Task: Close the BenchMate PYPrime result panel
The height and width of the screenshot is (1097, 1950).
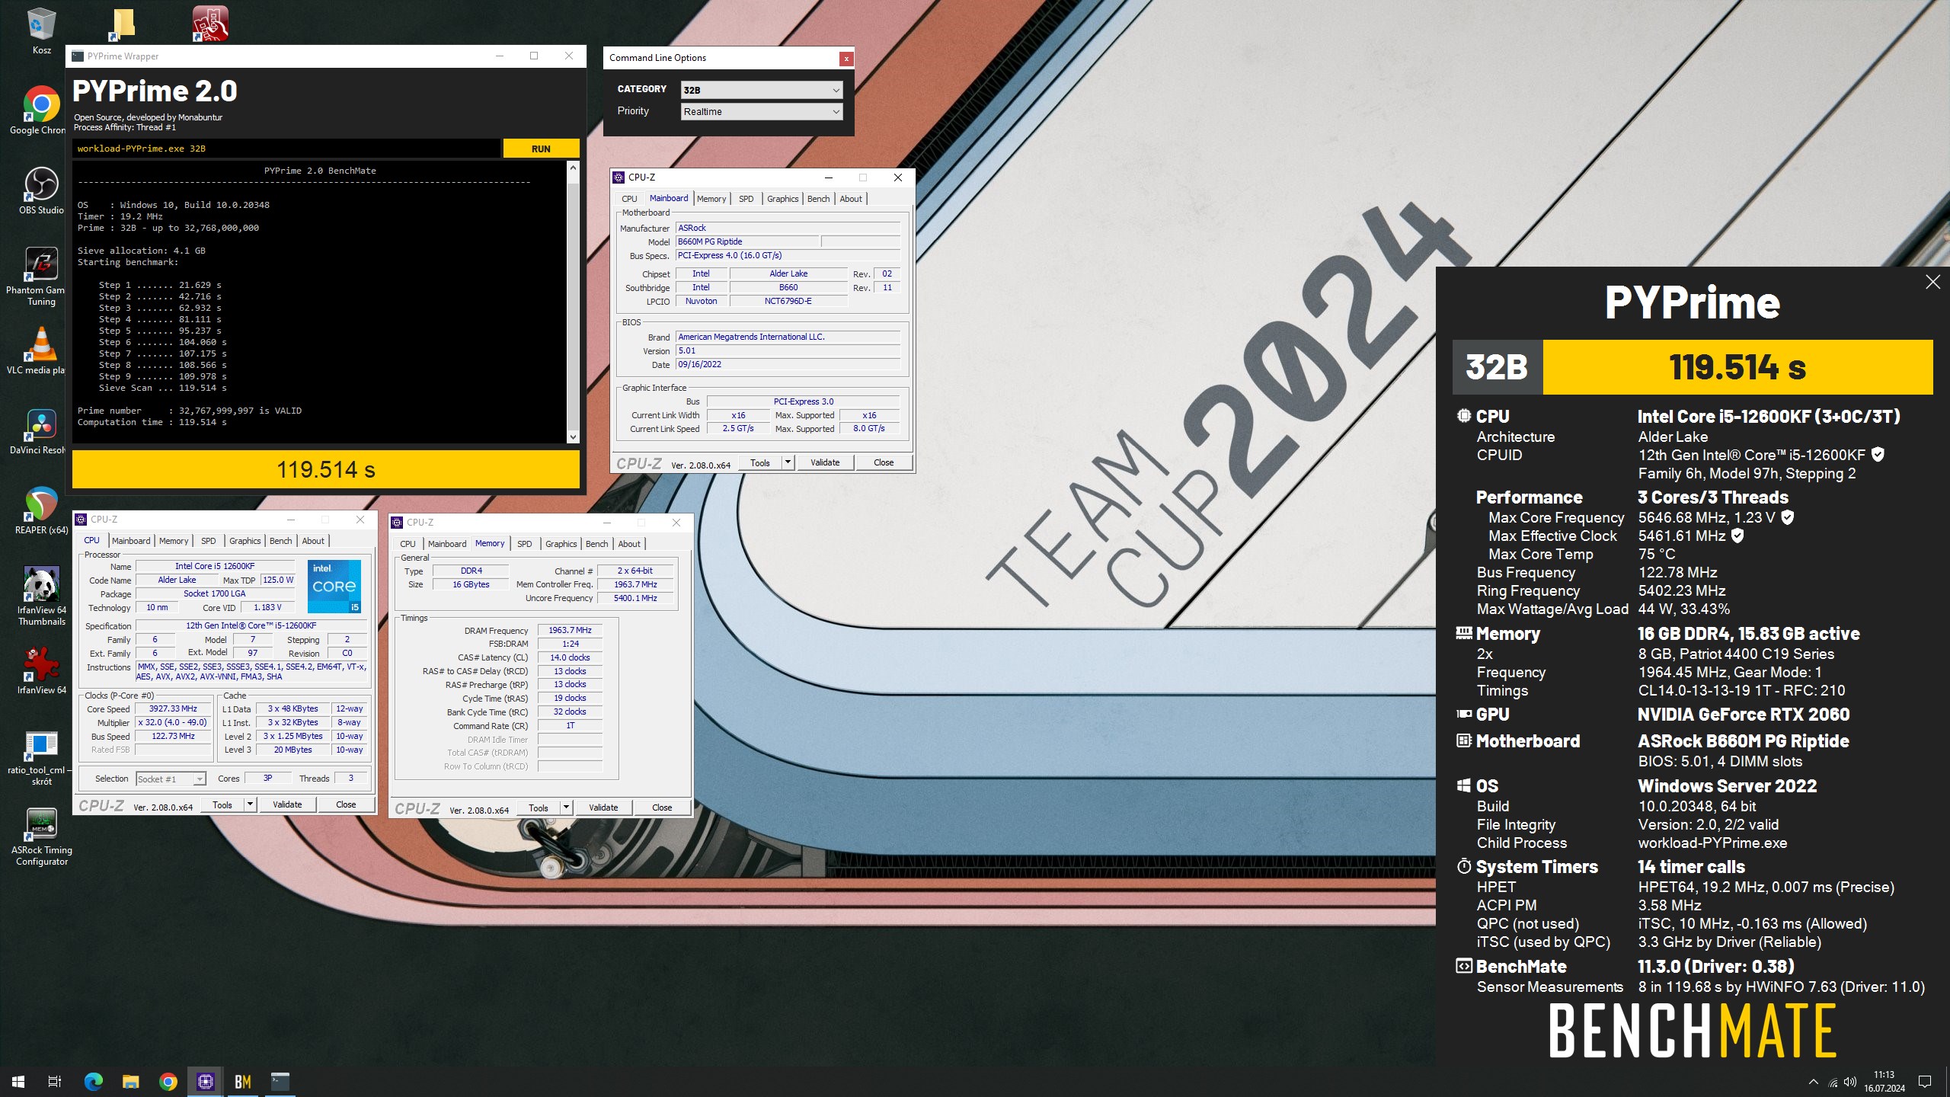Action: 1932,282
